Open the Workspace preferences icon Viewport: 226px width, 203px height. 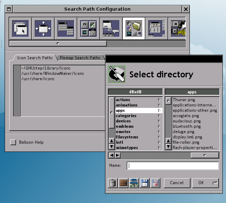157,28
